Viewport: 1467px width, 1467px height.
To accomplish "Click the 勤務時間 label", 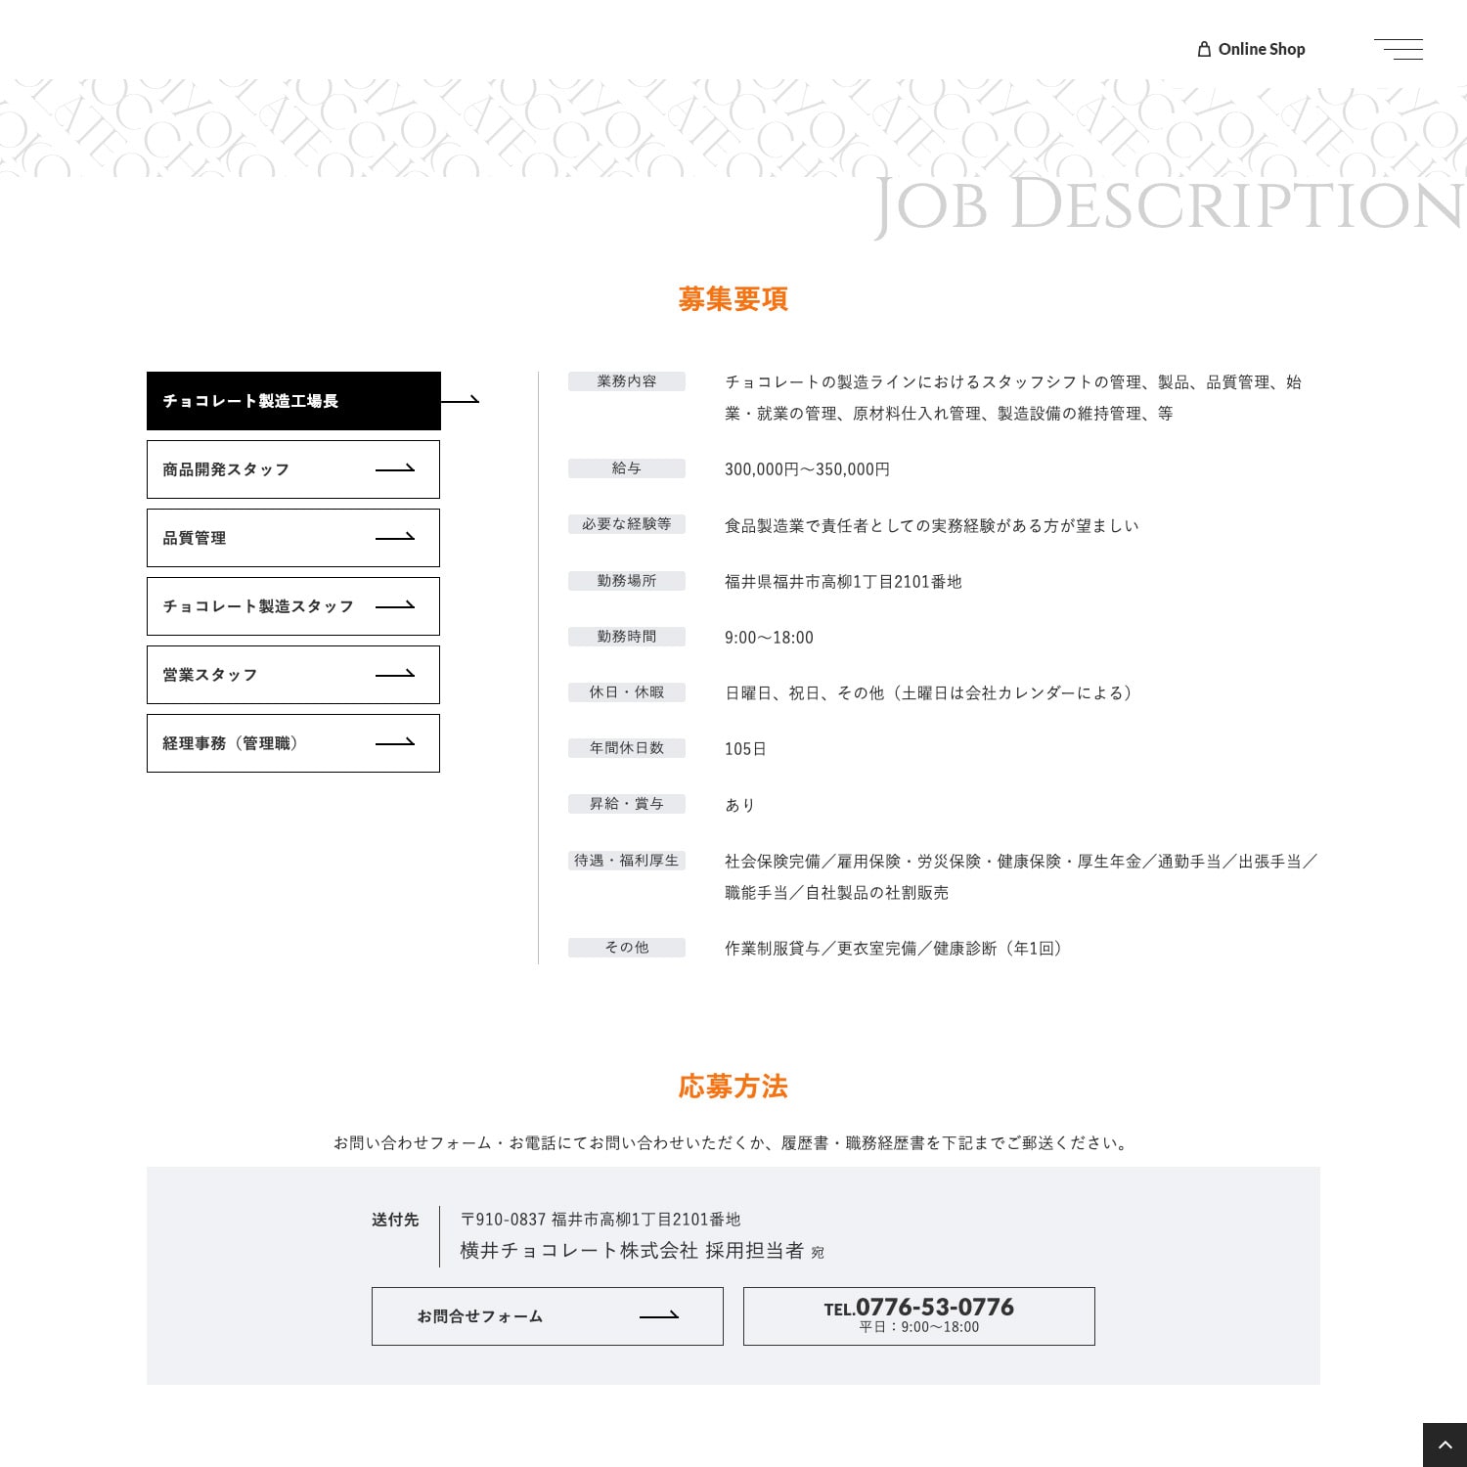I will coord(627,637).
